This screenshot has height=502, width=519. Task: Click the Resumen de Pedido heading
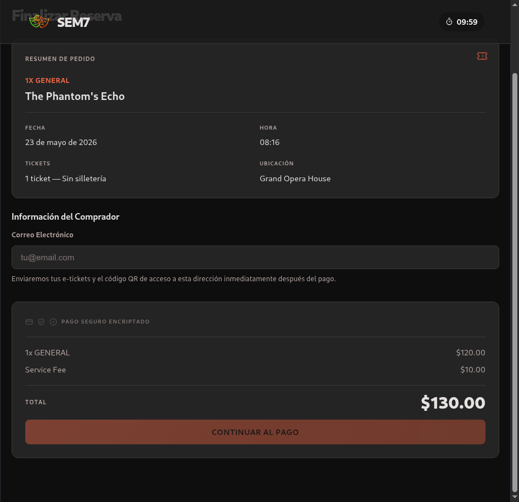[x=60, y=59]
